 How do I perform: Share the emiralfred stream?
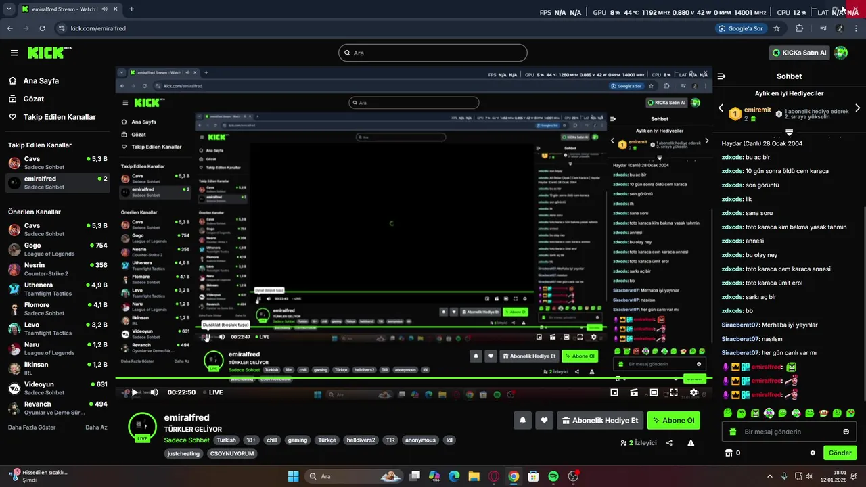point(669,443)
